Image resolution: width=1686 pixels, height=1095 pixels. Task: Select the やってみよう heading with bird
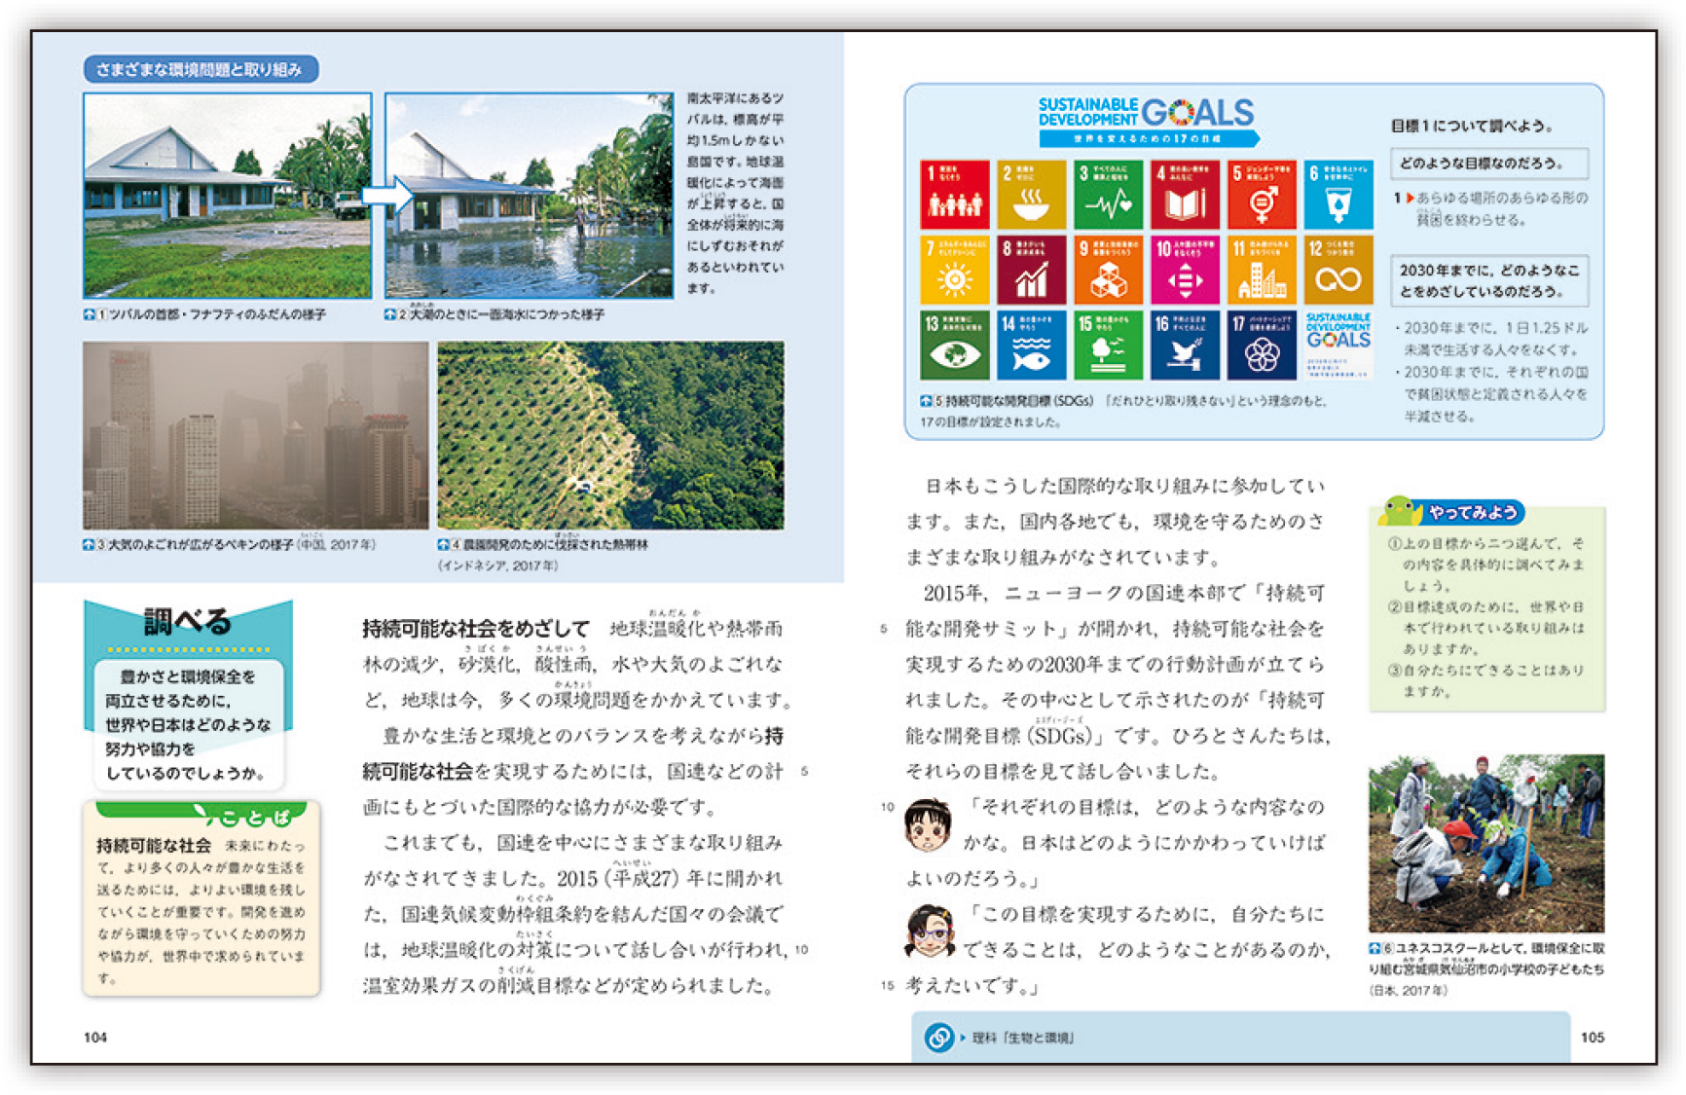coord(1453,512)
